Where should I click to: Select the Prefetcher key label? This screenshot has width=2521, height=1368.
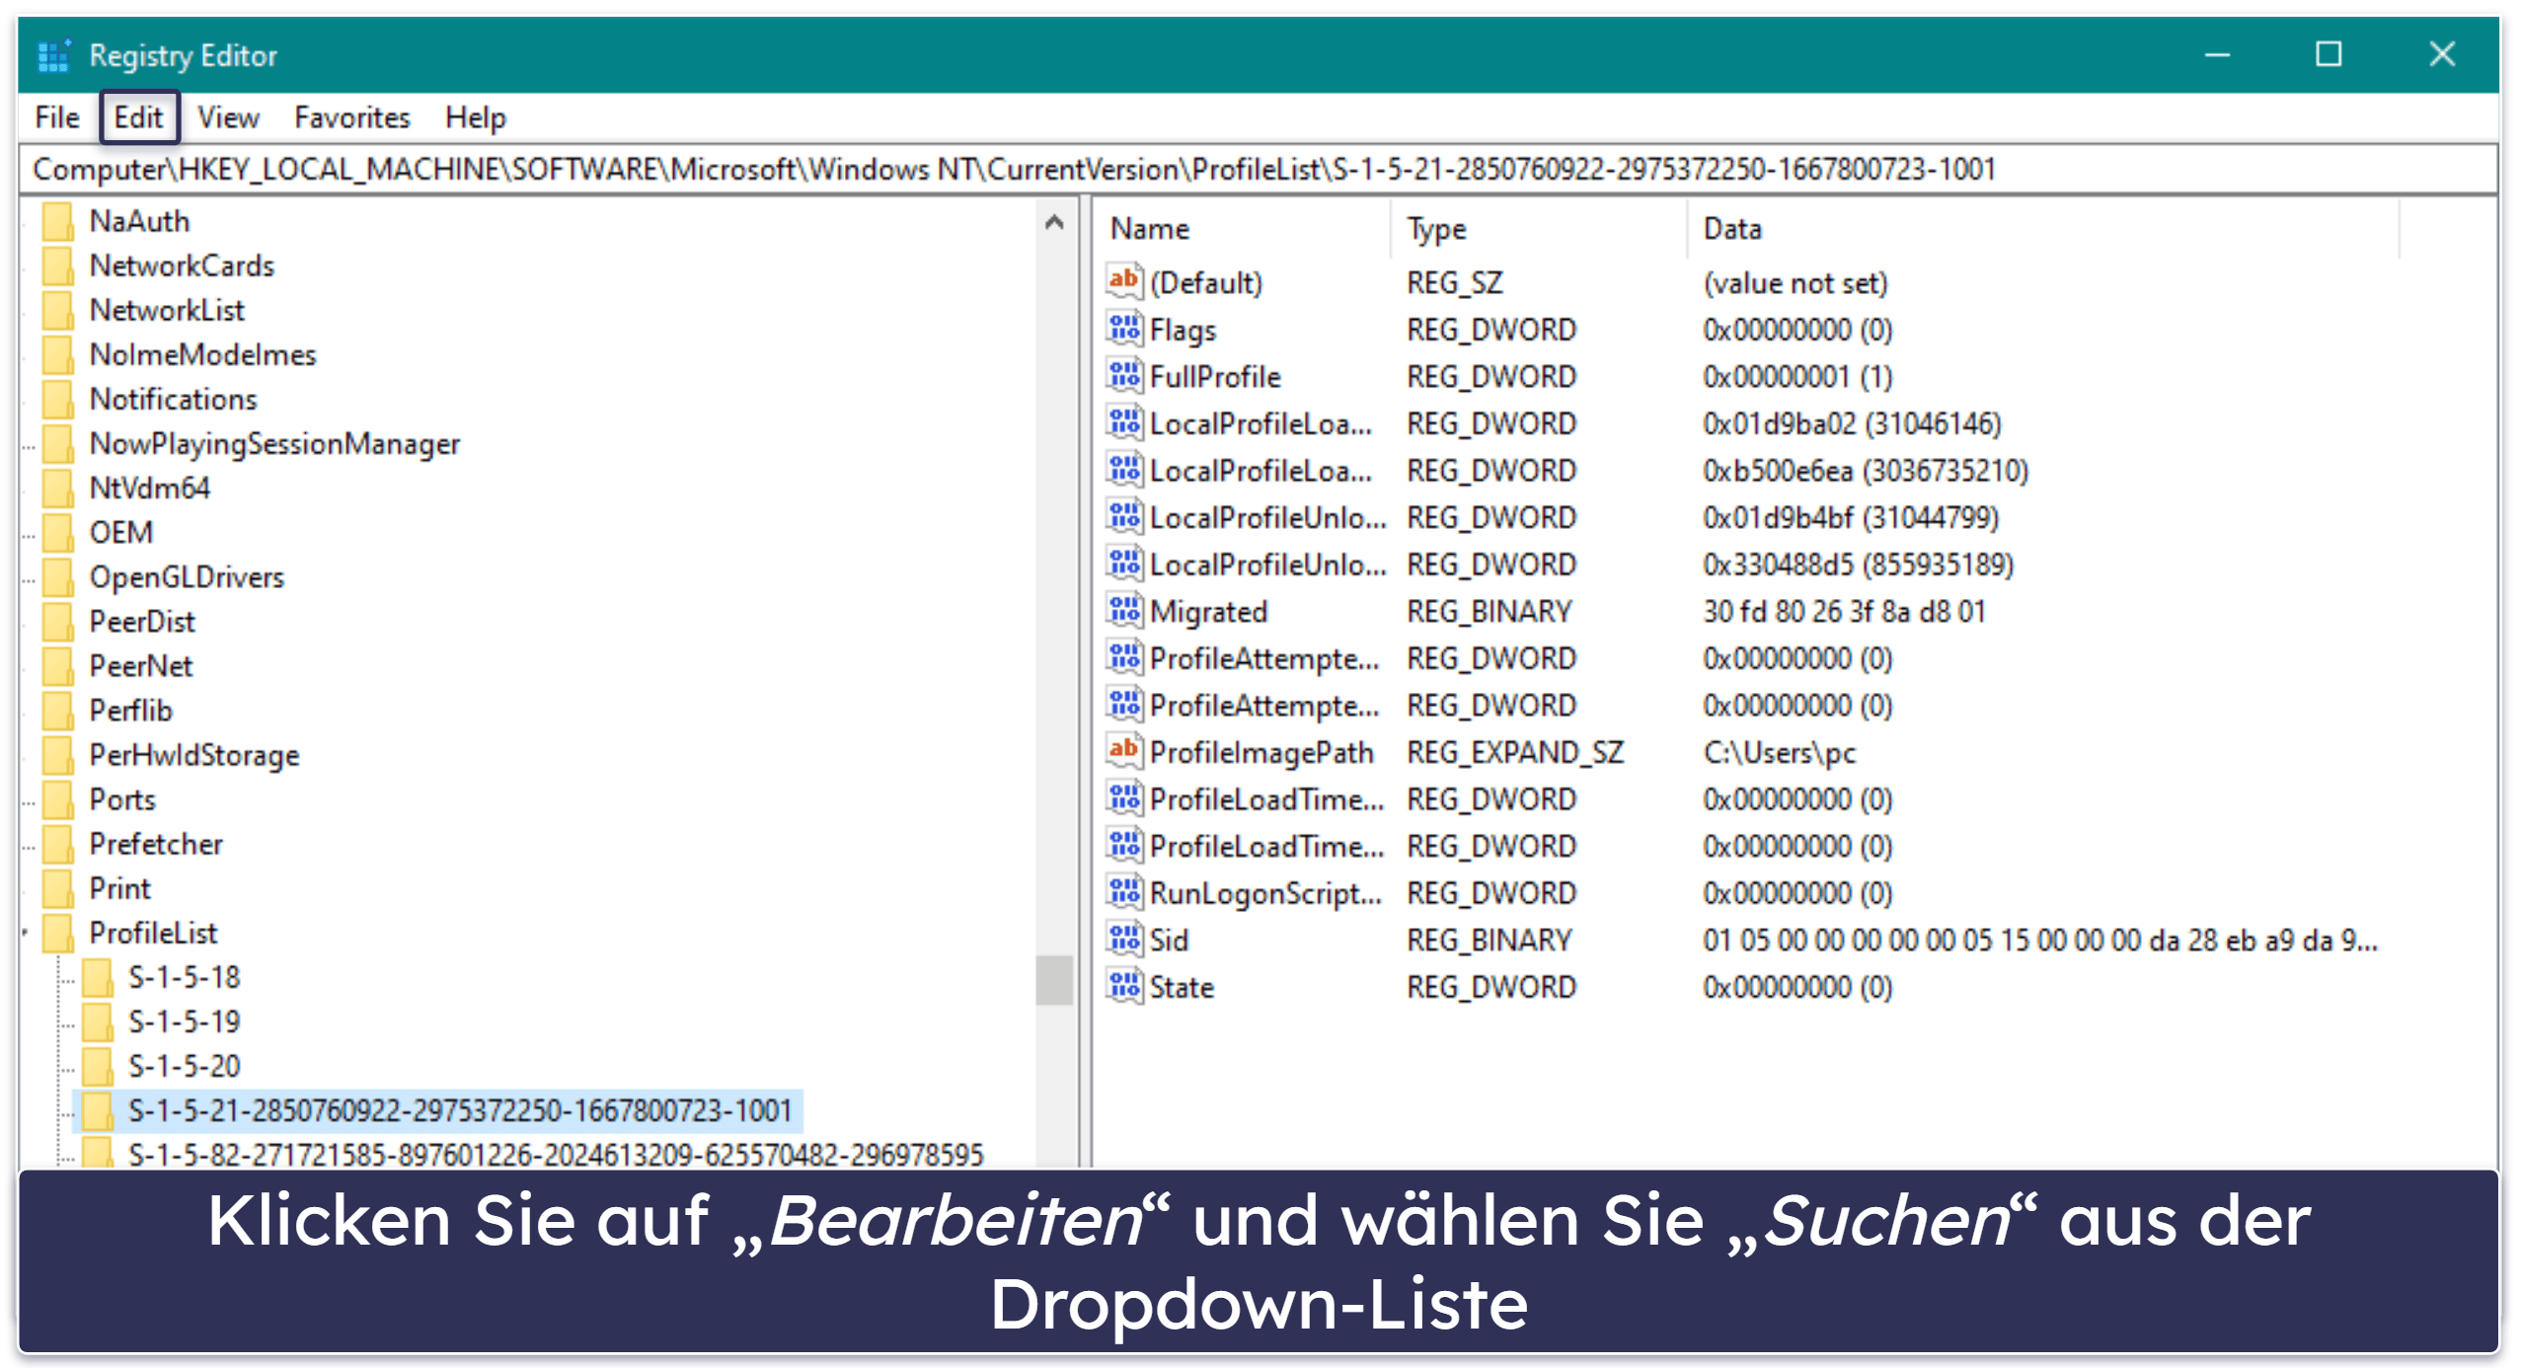click(156, 844)
